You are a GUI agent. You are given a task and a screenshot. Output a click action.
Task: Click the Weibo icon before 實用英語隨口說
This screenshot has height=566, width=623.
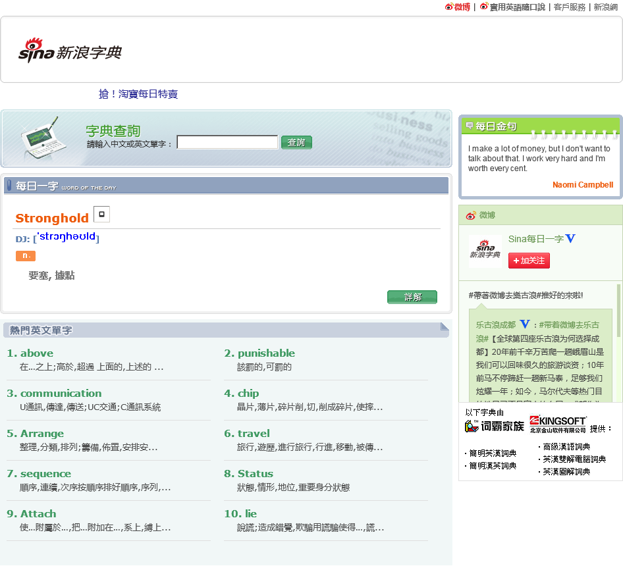point(484,7)
